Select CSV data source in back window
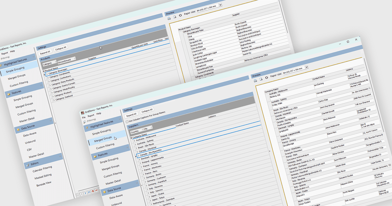Image resolution: width=392 pixels, height=206 pixels. point(29,149)
